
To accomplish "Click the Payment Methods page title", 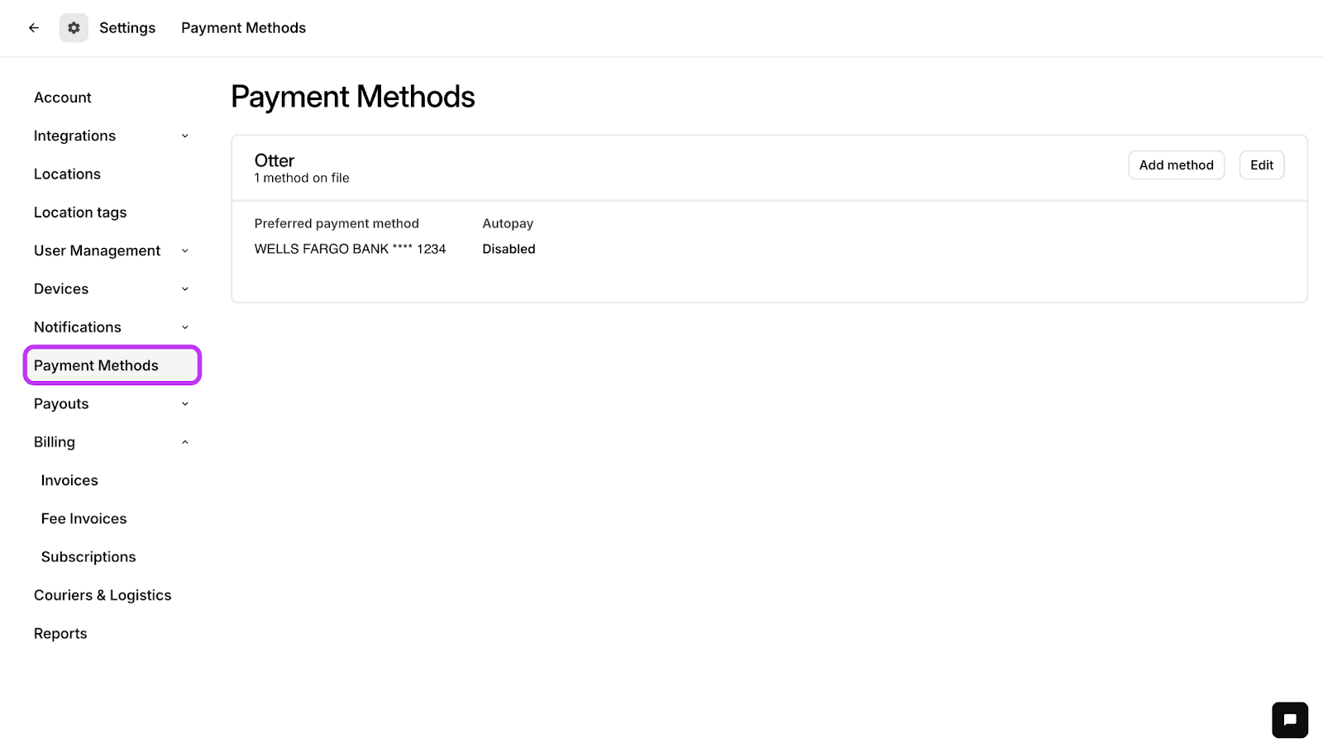I will pos(353,98).
